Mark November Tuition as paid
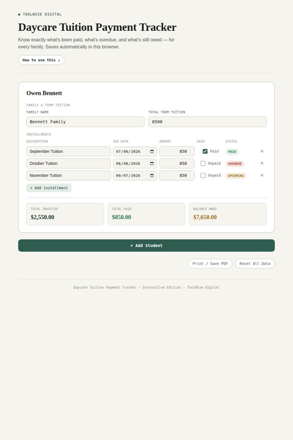293x440 pixels. (203, 175)
